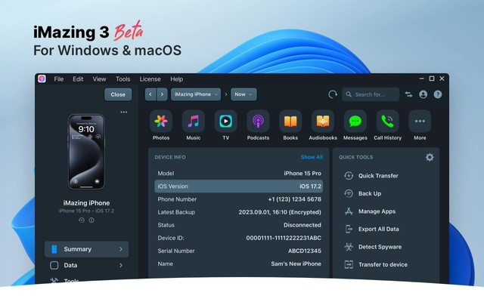Open the Messages icon

(355, 121)
